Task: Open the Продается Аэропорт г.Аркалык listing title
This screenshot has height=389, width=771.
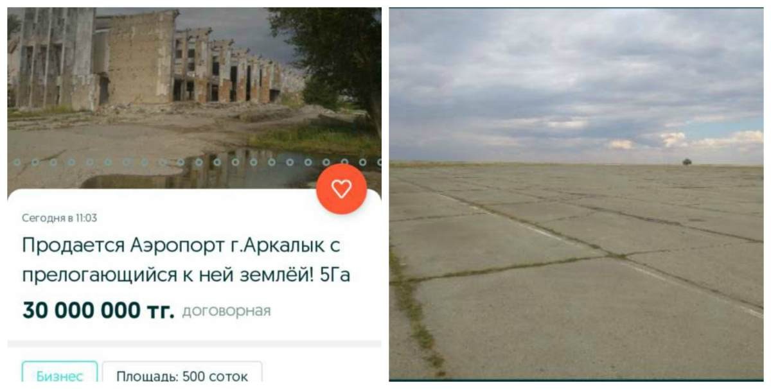Action: click(x=186, y=260)
